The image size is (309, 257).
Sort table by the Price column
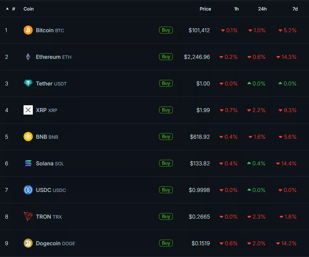pyautogui.click(x=205, y=9)
